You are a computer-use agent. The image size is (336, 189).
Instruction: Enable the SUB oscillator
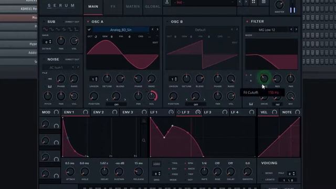tap(44, 22)
